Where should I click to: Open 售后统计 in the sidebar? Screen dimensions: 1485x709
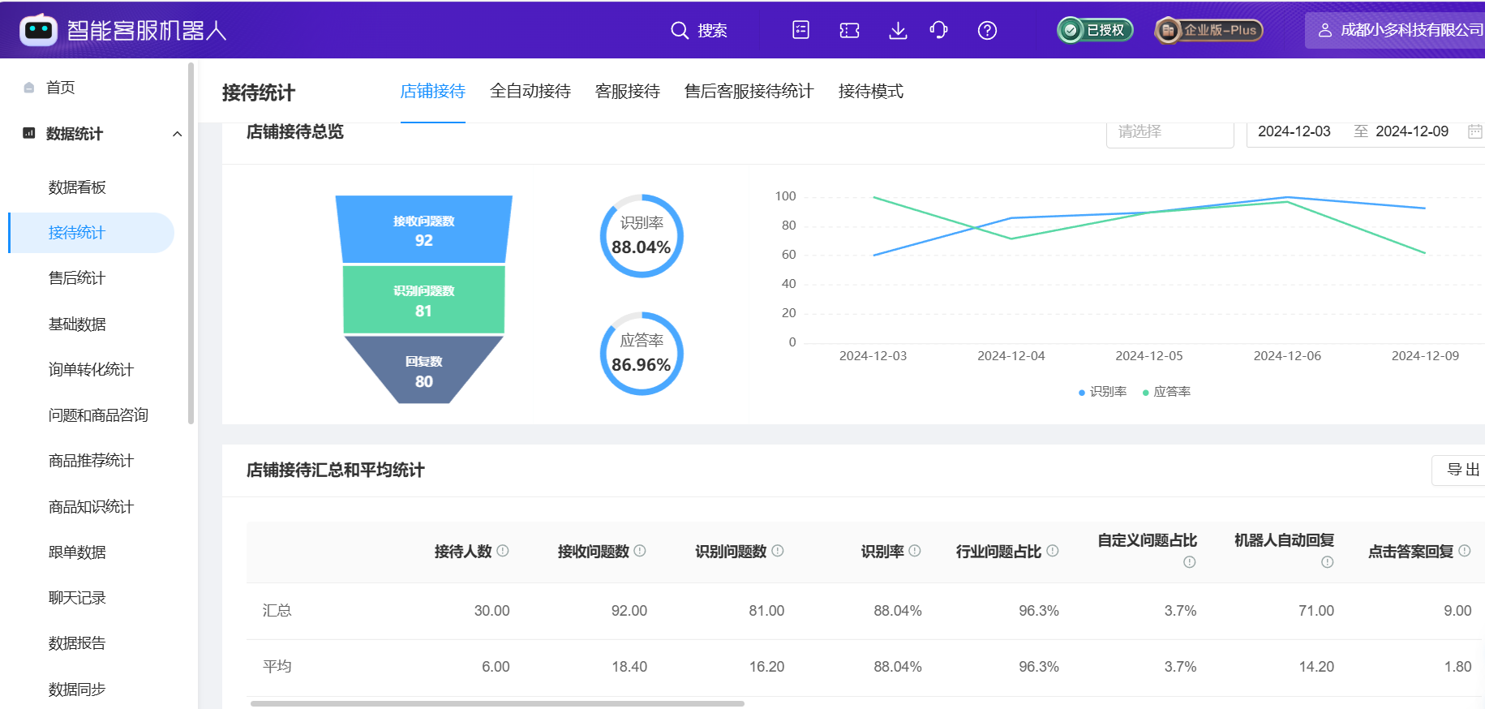pos(77,278)
